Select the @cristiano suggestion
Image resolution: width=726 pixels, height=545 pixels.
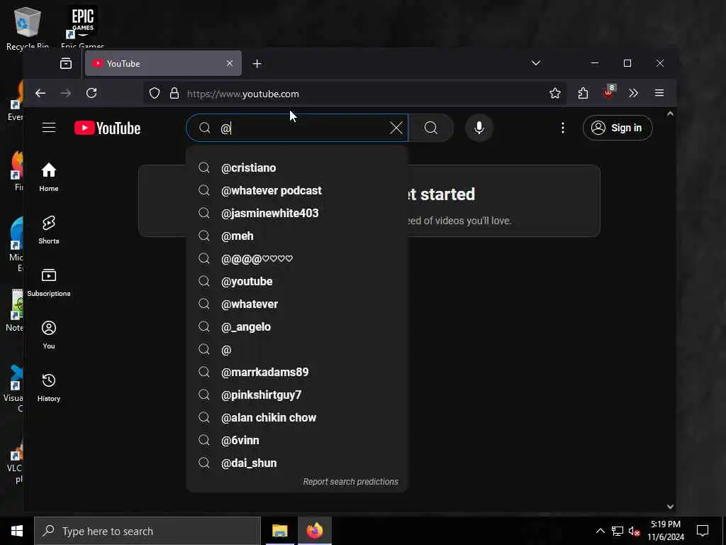(297, 167)
